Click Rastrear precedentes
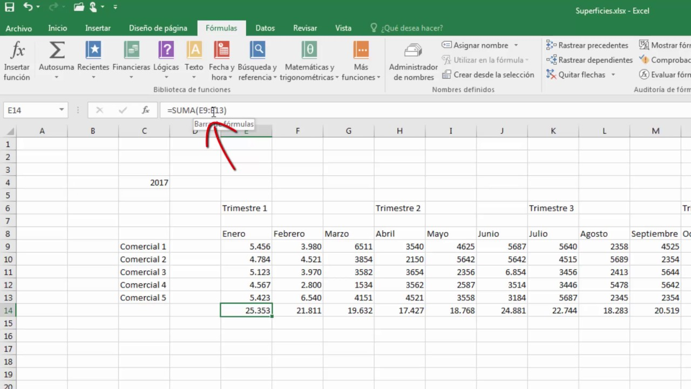This screenshot has width=691, height=389. [587, 45]
